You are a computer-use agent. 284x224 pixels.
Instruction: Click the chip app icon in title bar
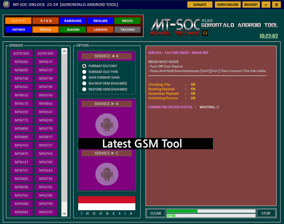pos(6,4)
